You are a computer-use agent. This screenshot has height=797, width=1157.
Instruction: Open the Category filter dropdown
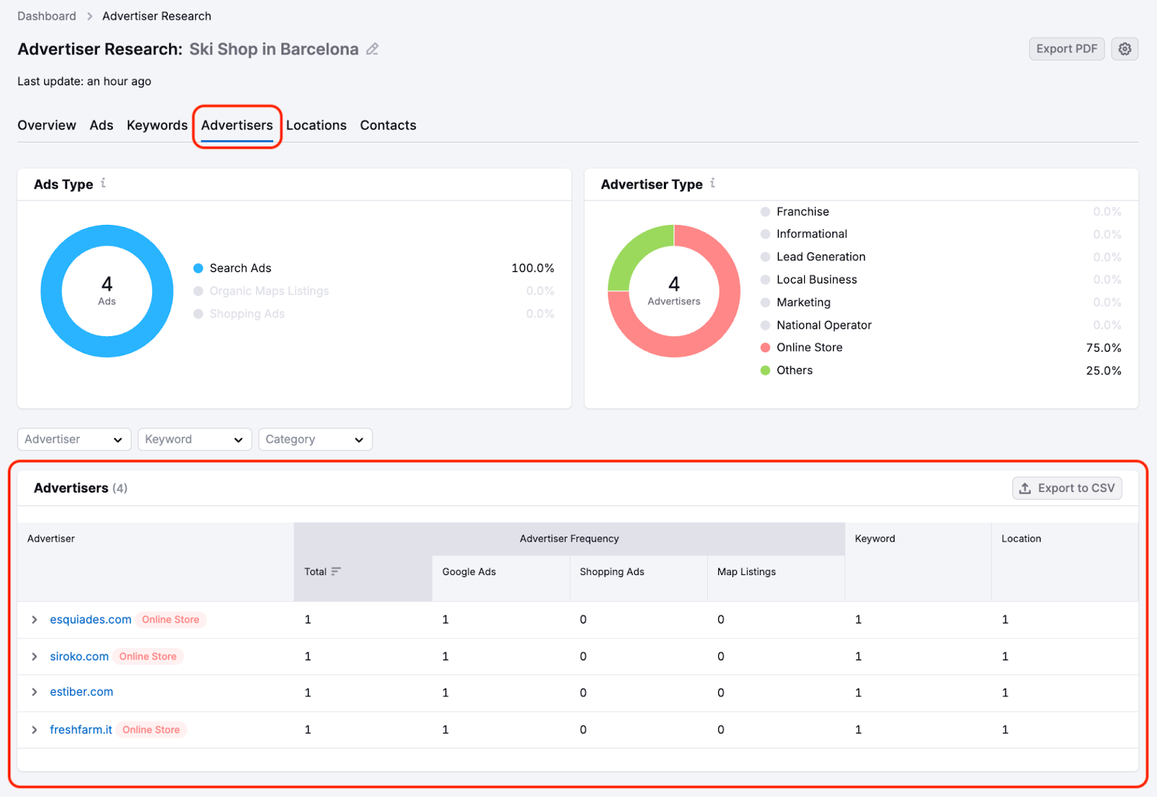tap(315, 439)
